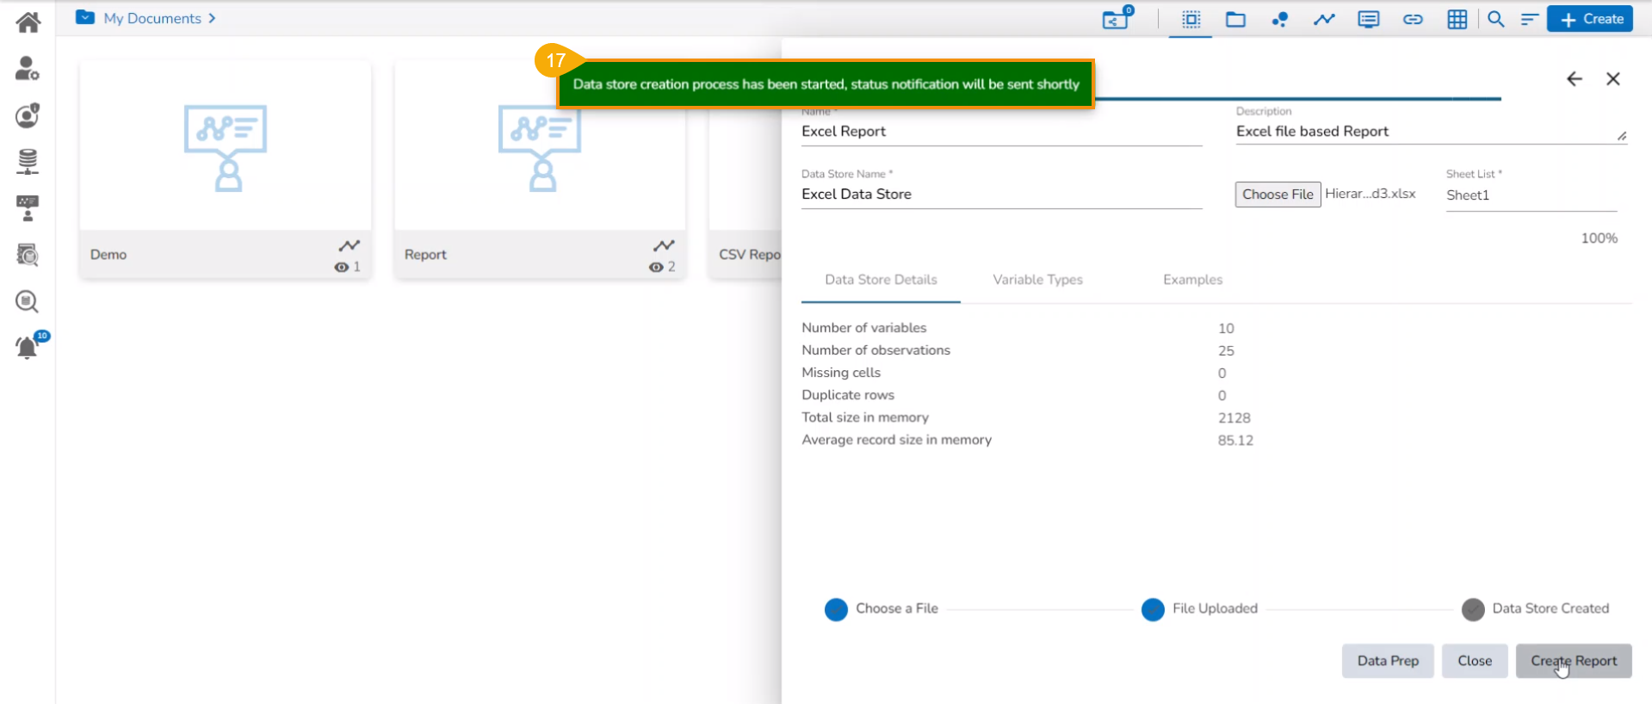
Task: Click the Create button
Action: point(1590,19)
